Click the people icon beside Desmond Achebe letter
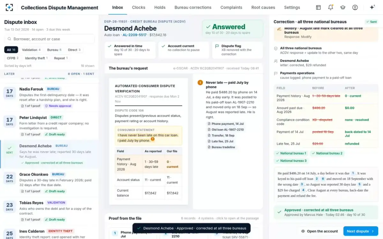This screenshot has height=239, width=383. pyautogui.click(x=276, y=61)
